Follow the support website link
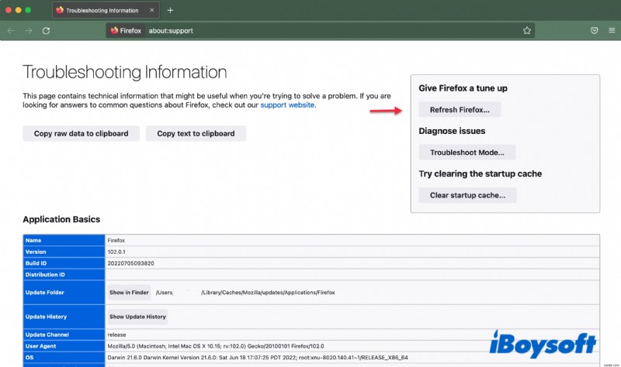 coord(287,105)
